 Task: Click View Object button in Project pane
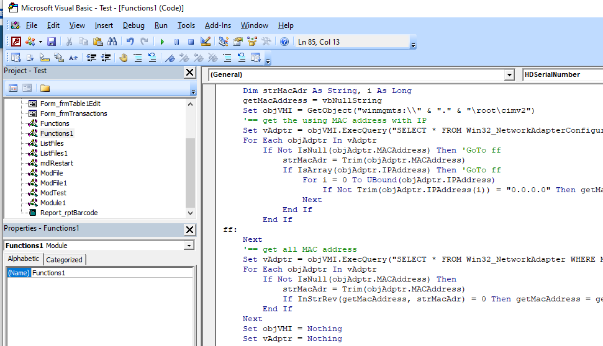click(27, 88)
